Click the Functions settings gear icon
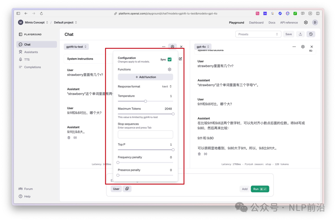The width and height of the screenshot is (336, 221). [170, 69]
